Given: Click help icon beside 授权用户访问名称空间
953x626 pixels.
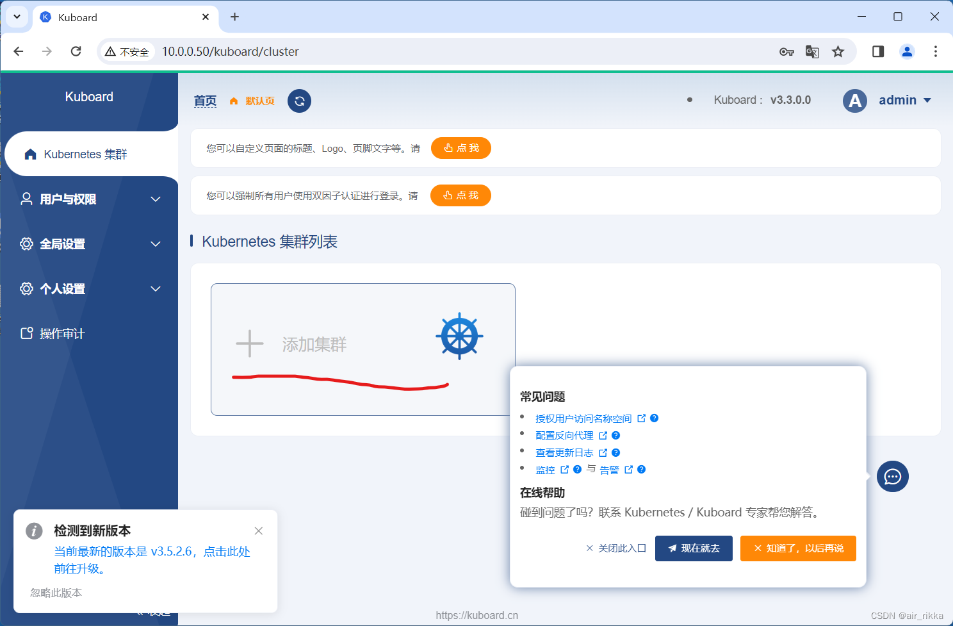Looking at the screenshot, I should 654,418.
